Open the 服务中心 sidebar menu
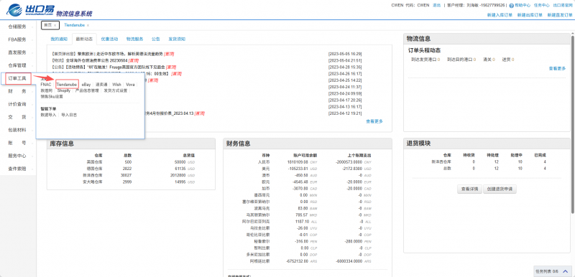575x277 pixels. (x=18, y=156)
